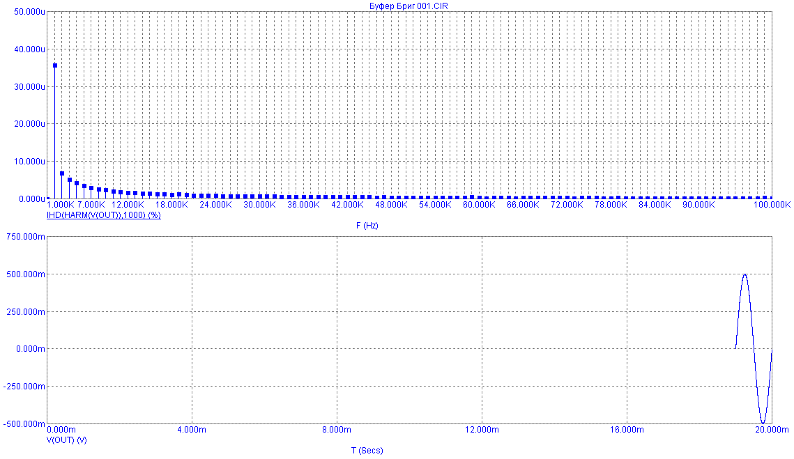Click the T (Secs) axis title
794x459 pixels.
tap(367, 450)
